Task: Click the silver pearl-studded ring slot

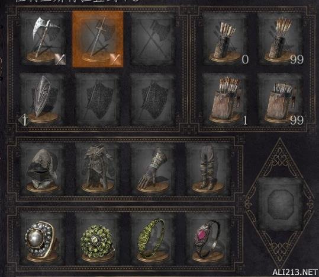Action: [x=43, y=239]
